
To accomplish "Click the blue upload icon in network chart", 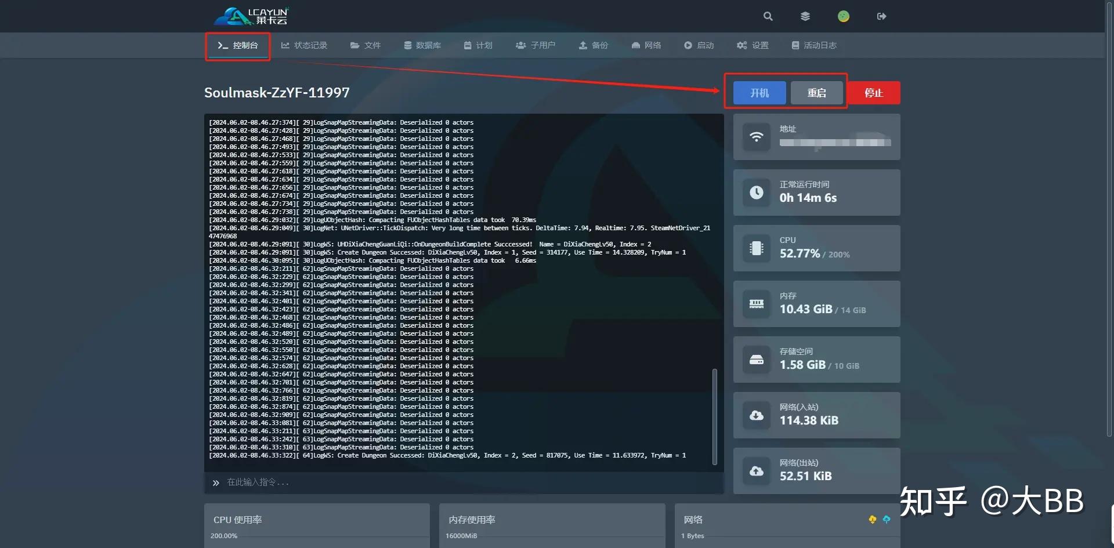I will [886, 520].
